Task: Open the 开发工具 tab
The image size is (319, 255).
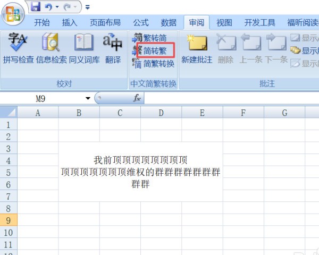Action: [x=260, y=22]
